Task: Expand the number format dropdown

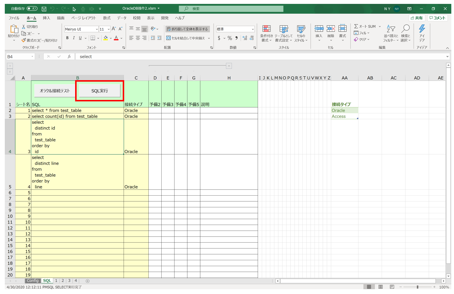Action: pyautogui.click(x=253, y=29)
